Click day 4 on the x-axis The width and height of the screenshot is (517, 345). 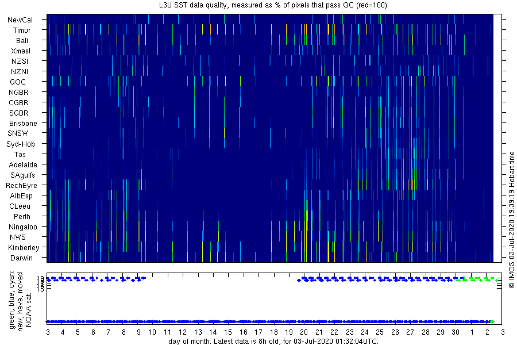63,332
